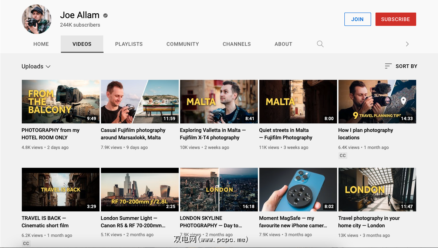
Task: Switch to the HOME tab
Action: tap(41, 44)
